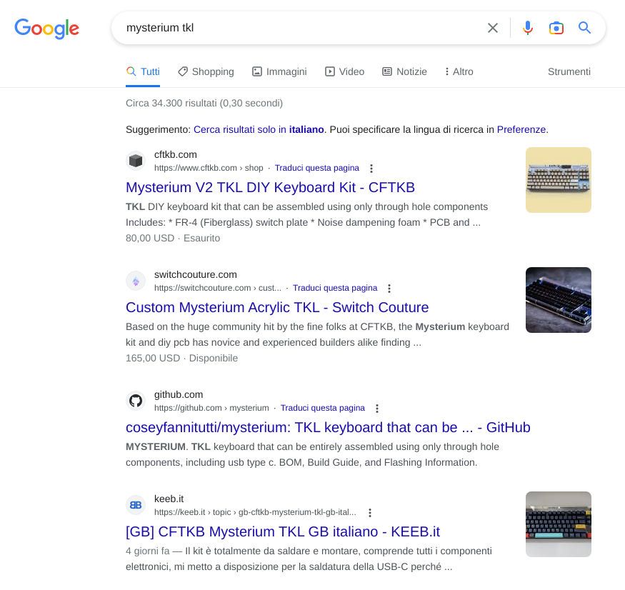The image size is (625, 590).
Task: Open Strumenti search tools
Action: pyautogui.click(x=569, y=71)
